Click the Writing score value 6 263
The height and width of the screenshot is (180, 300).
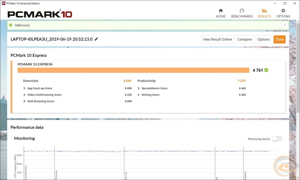tap(242, 94)
